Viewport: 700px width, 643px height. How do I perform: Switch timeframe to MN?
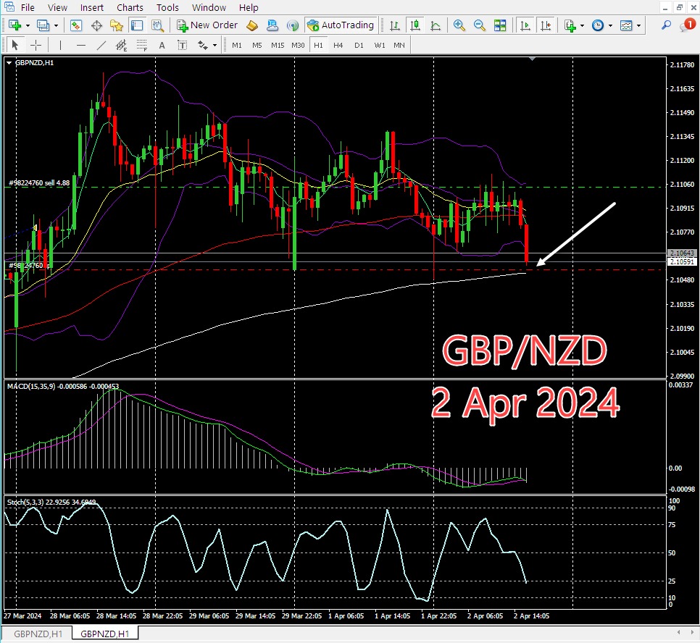[x=399, y=45]
